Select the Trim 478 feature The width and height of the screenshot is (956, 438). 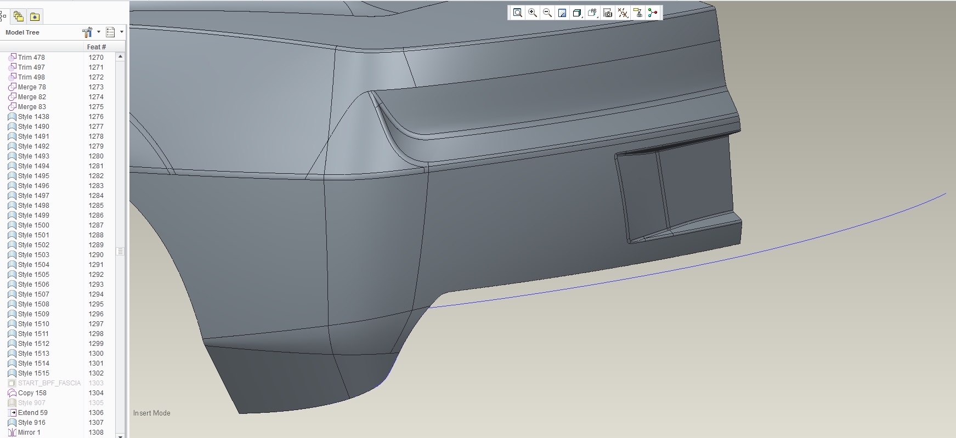coord(31,58)
